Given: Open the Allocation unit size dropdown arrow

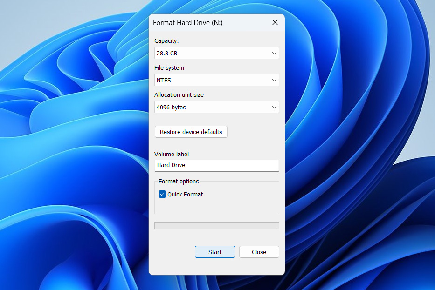Looking at the screenshot, I should pyautogui.click(x=274, y=108).
